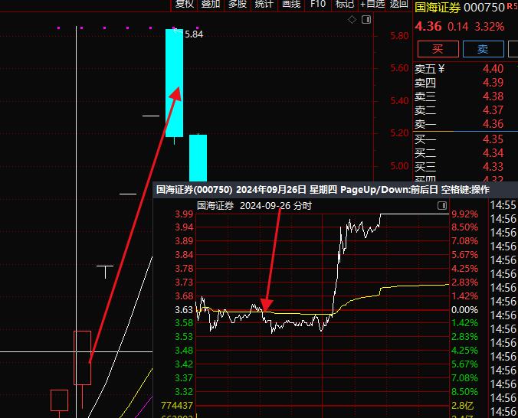Click the second cyan candlestick below 5.20
The width and height of the screenshot is (518, 418).
(x=198, y=158)
